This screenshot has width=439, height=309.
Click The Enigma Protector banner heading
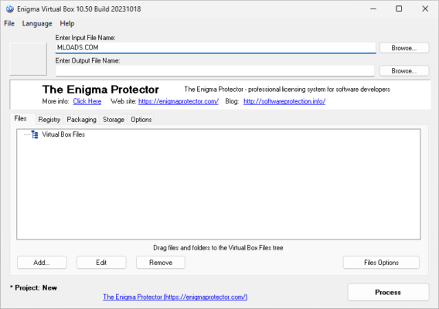coord(100,90)
